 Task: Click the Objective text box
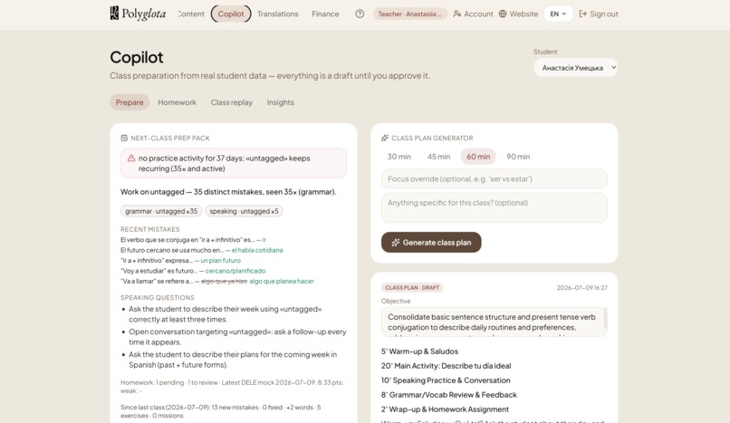click(x=494, y=322)
